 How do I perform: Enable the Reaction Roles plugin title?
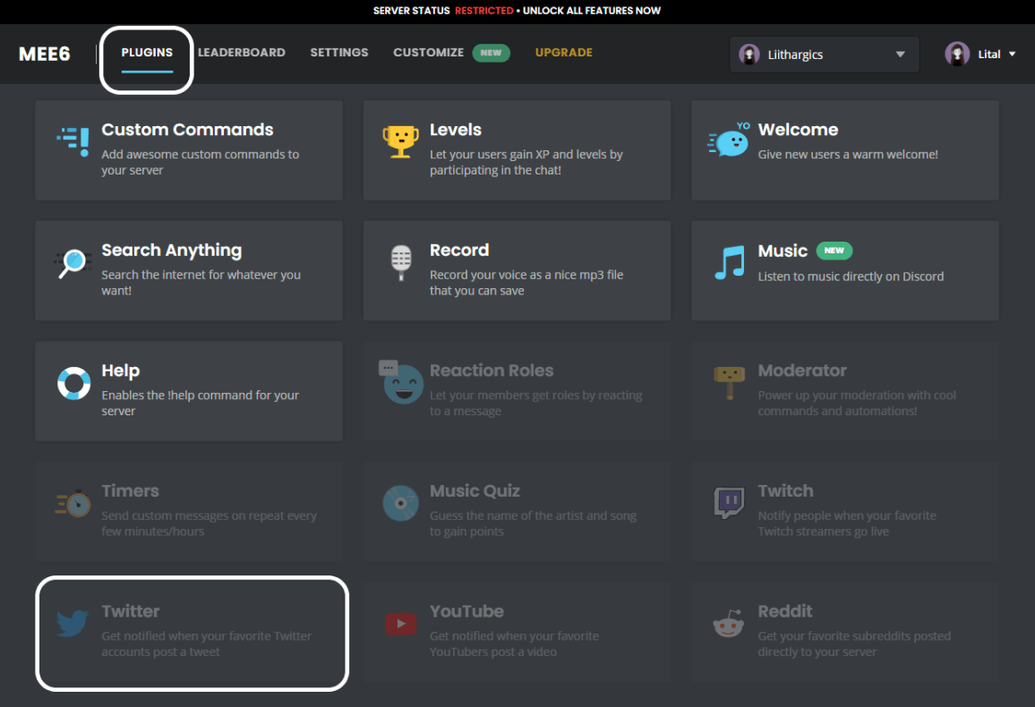click(492, 371)
